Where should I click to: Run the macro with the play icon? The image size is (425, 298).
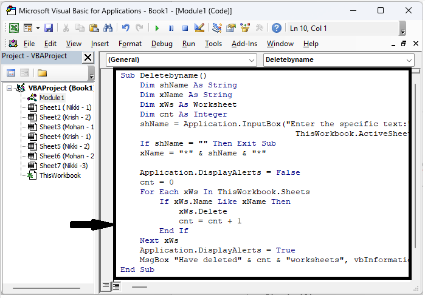click(x=157, y=28)
